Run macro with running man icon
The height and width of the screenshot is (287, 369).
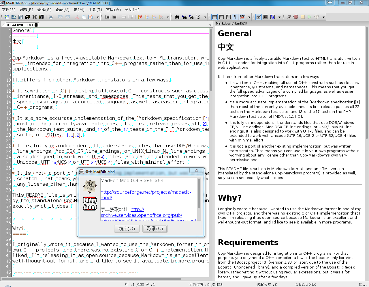click(x=289, y=17)
